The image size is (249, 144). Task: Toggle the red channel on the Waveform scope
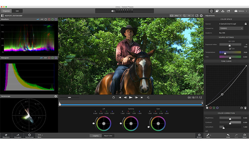(x=49, y=19)
